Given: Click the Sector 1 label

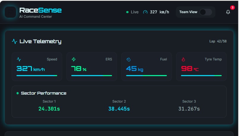Looking at the screenshot, I should coord(49,101).
